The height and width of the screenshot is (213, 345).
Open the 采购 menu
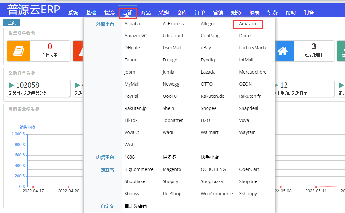[164, 12]
